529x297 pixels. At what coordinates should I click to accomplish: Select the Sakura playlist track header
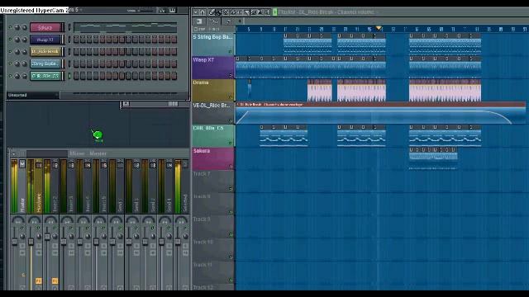point(213,158)
